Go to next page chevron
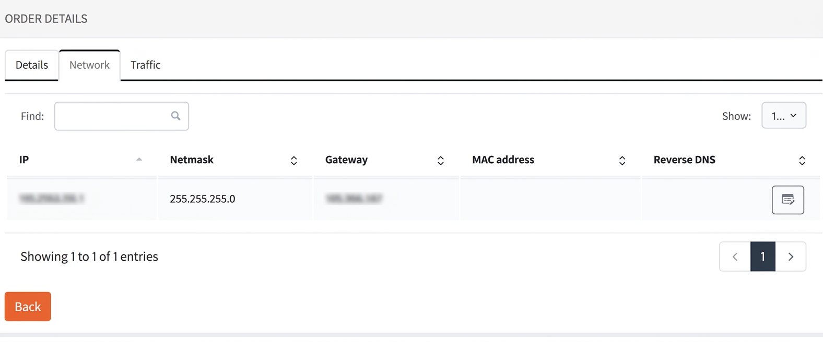Screen dimensions: 823x342 point(791,256)
